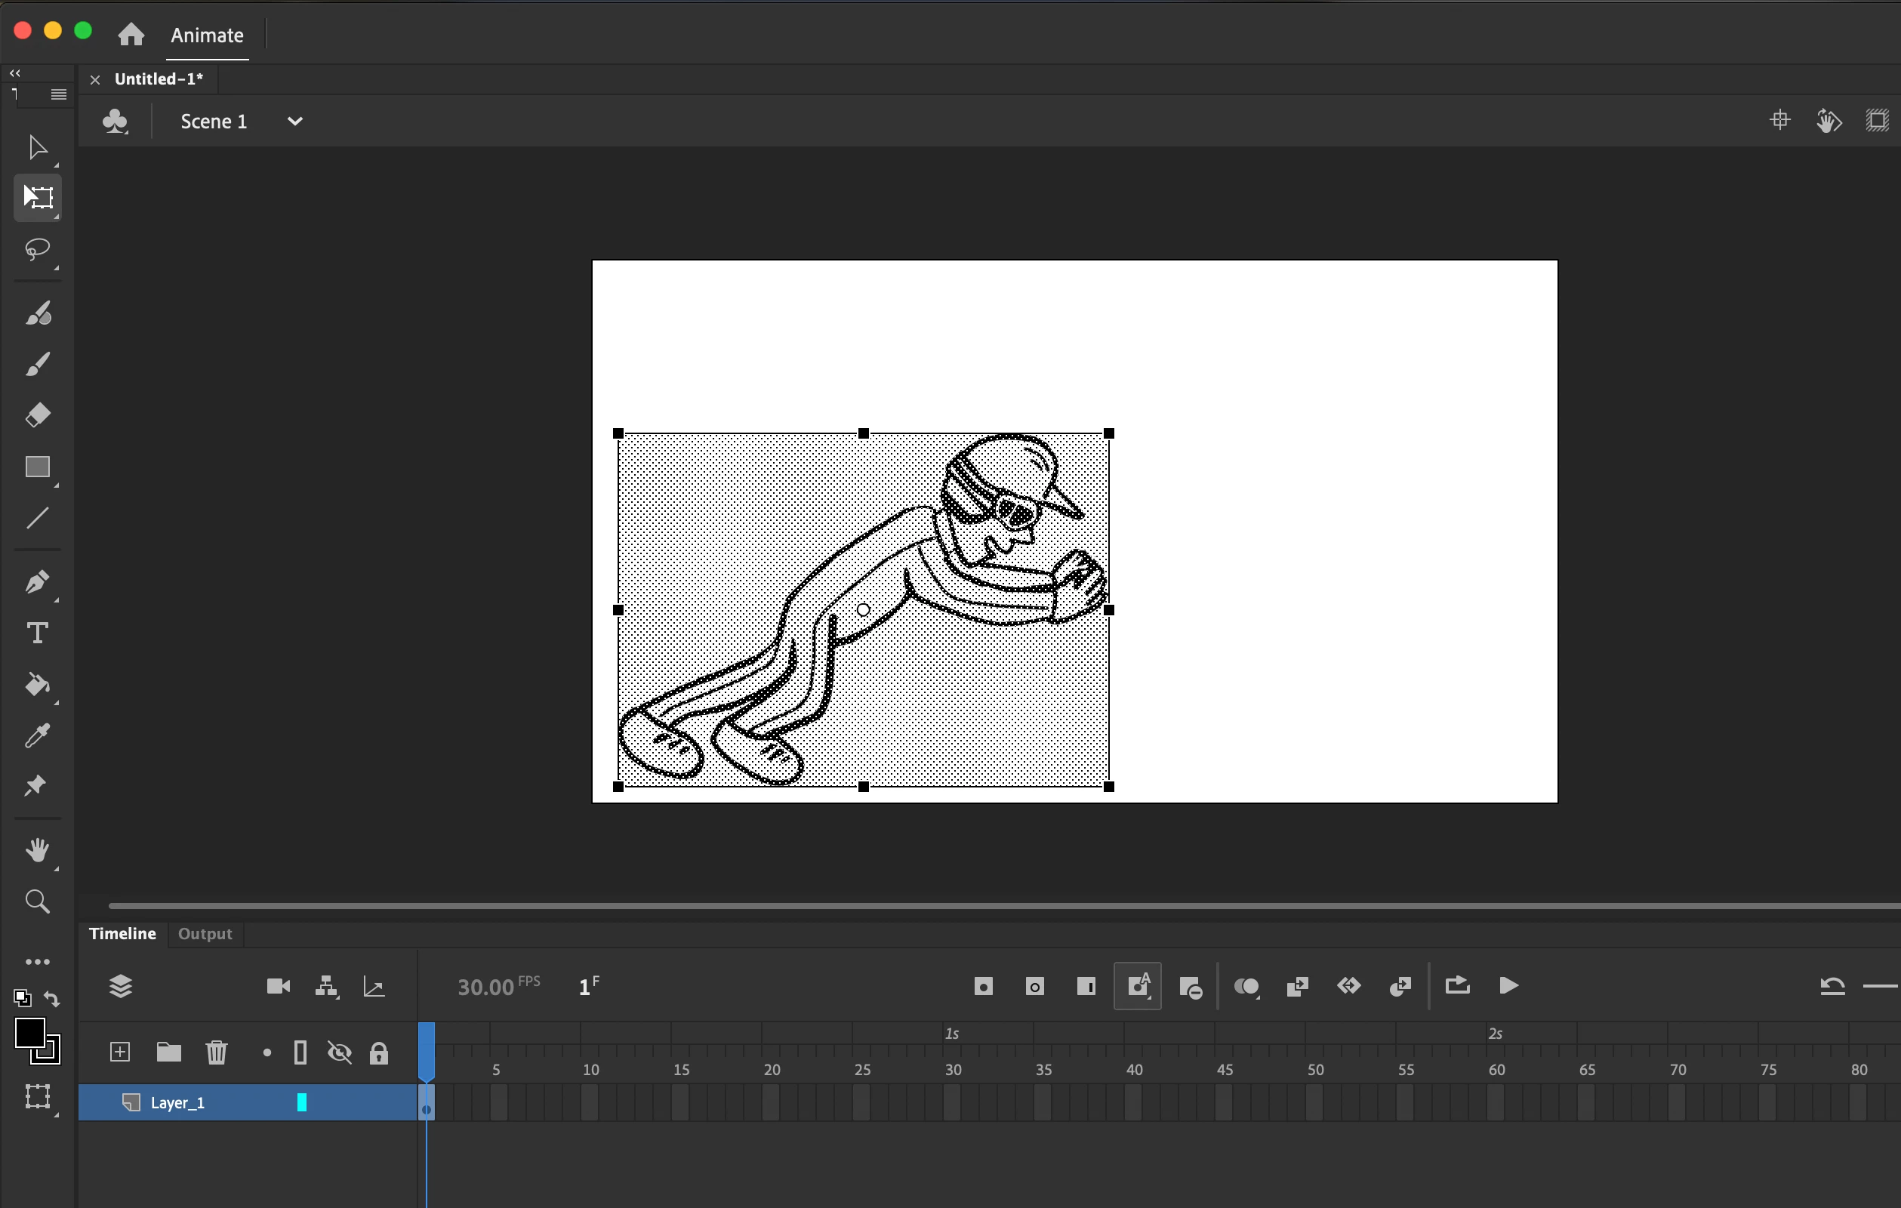Click frame 30 on the timeline ruler
The height and width of the screenshot is (1208, 1901).
953,1069
